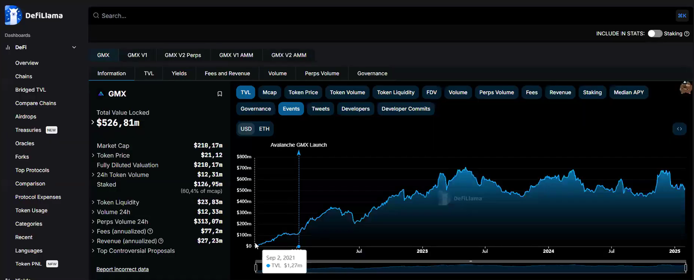Click the GMX protocol logo icon
Screen dimensions: 694x280
(x=101, y=94)
